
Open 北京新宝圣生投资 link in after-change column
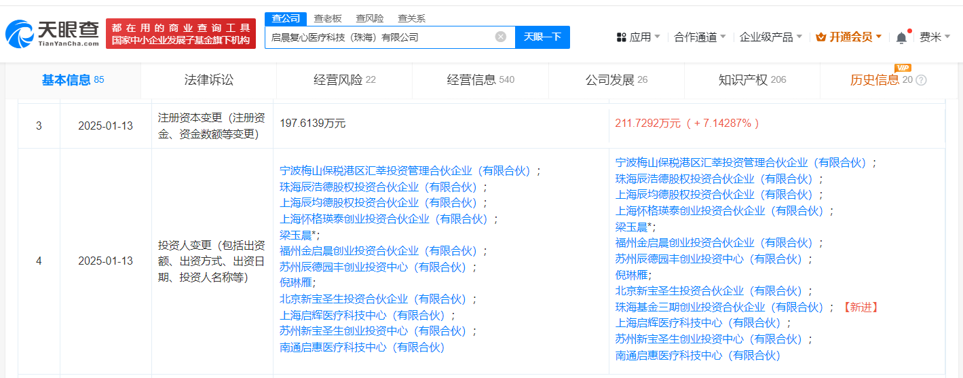(710, 291)
